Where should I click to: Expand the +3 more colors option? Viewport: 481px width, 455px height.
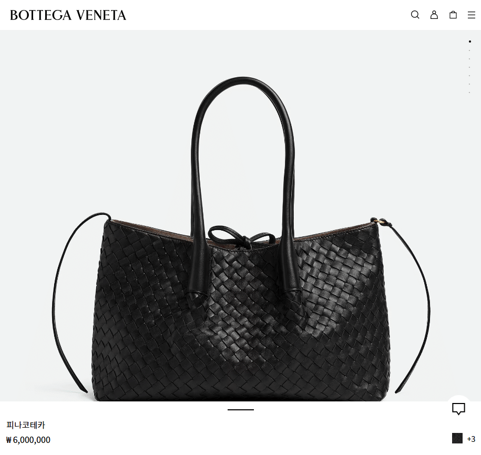[x=471, y=439]
